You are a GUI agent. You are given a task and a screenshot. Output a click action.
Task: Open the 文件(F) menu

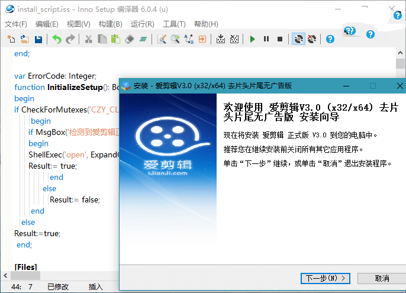[16, 24]
